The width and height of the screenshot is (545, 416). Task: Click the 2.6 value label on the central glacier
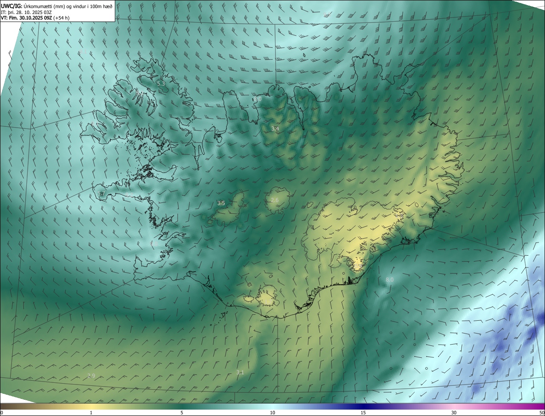[275, 200]
